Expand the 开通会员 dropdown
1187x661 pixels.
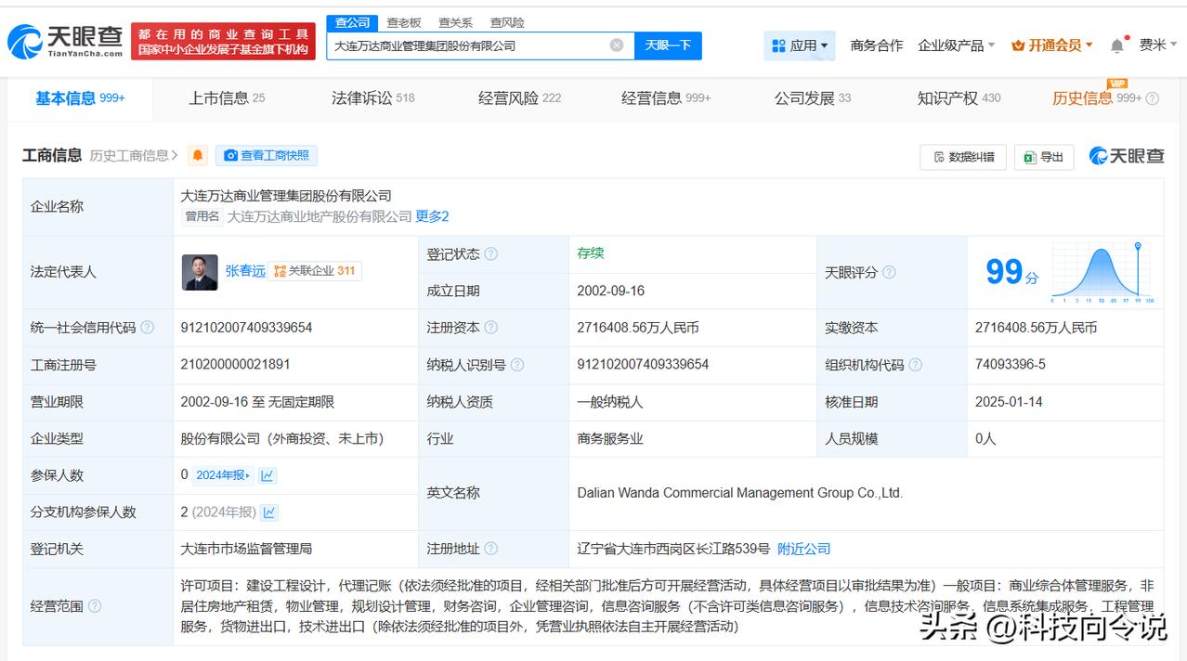[1052, 45]
